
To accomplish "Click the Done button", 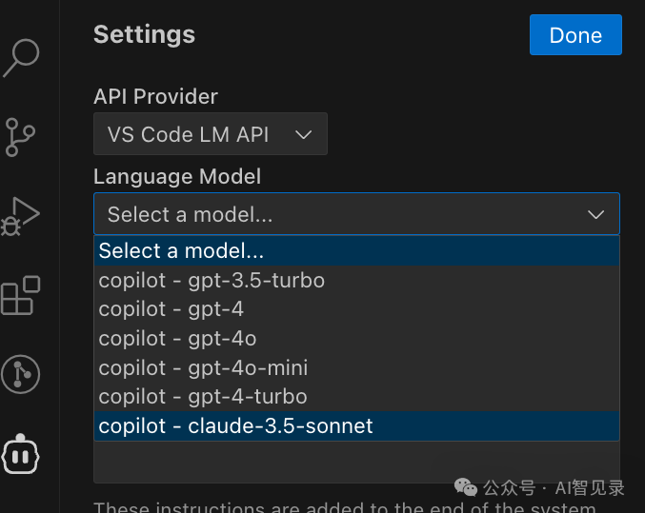I will click(x=575, y=35).
